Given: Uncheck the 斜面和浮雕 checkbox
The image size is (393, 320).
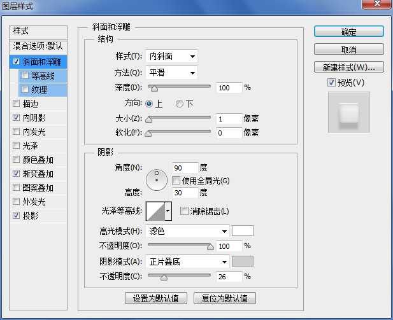Looking at the screenshot, I should pos(16,62).
